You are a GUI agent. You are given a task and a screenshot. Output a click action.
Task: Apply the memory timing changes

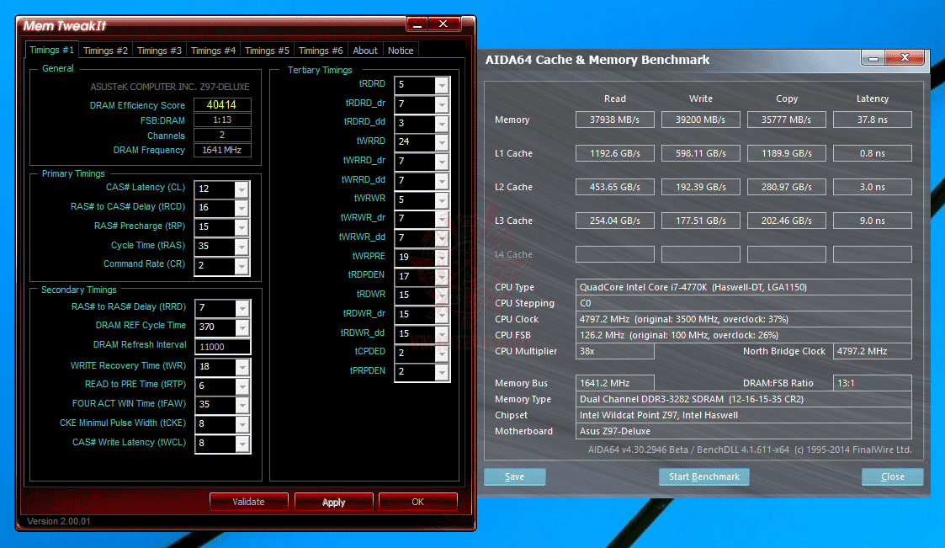333,502
